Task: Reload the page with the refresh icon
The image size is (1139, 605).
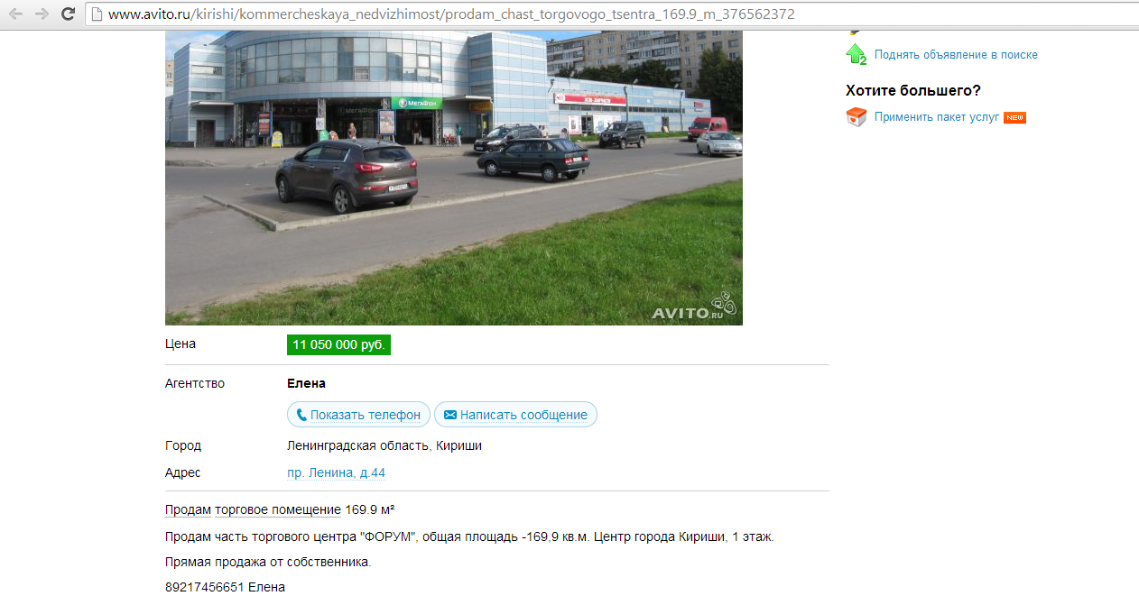Action: pyautogui.click(x=68, y=14)
